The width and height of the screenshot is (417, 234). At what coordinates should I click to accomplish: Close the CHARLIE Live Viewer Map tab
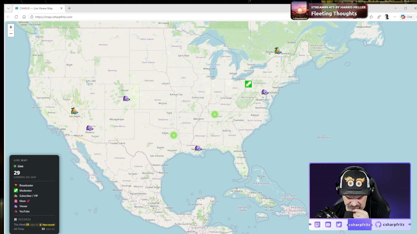[61, 8]
